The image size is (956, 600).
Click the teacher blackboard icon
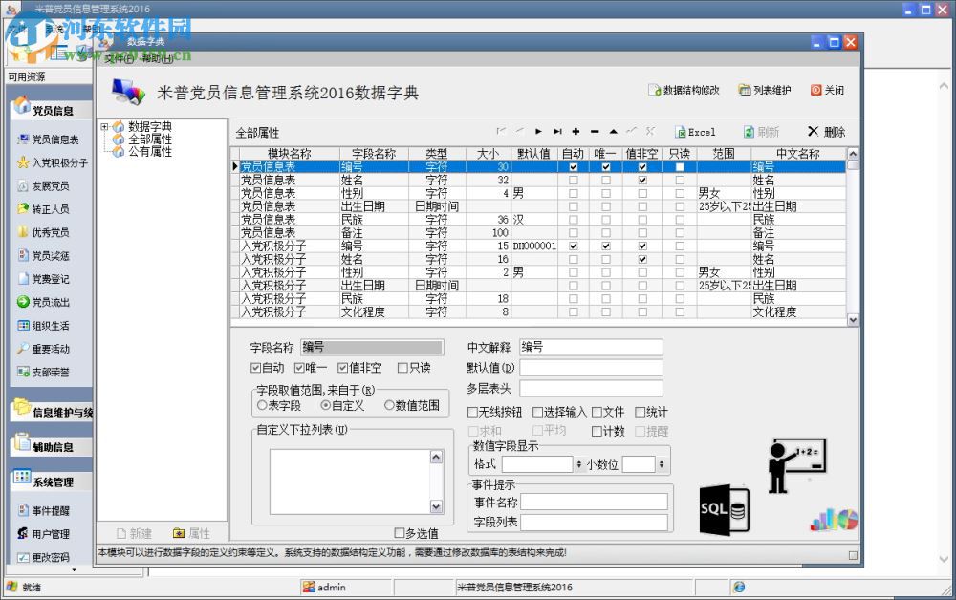[797, 465]
